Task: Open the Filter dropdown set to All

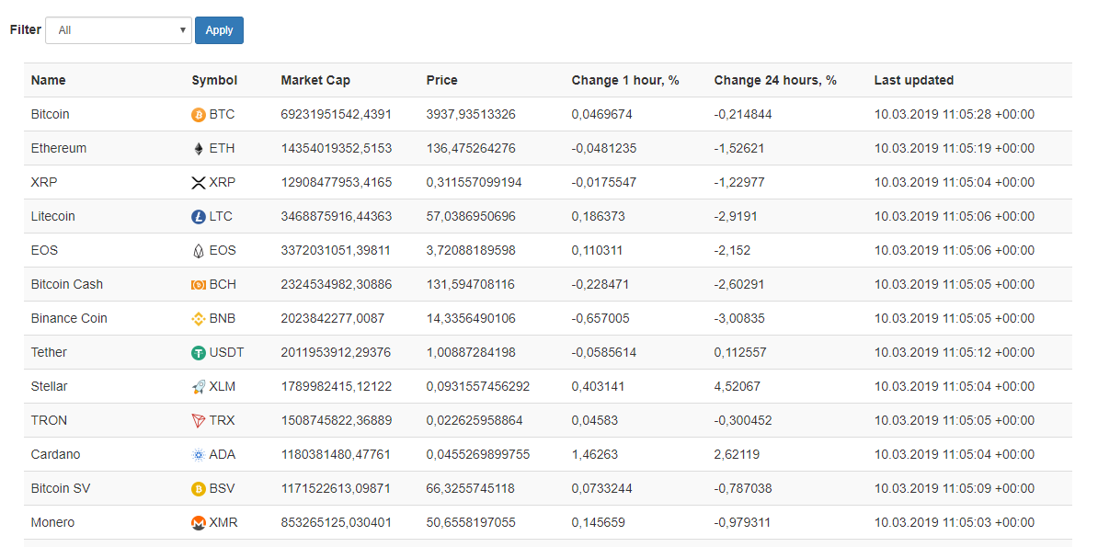Action: [x=119, y=30]
